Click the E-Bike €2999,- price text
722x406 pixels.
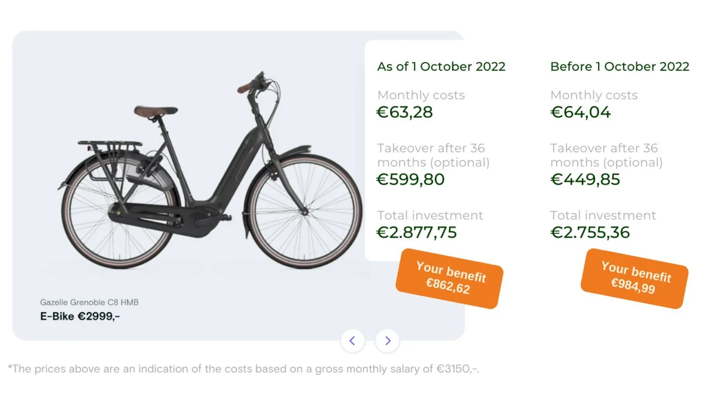(80, 316)
